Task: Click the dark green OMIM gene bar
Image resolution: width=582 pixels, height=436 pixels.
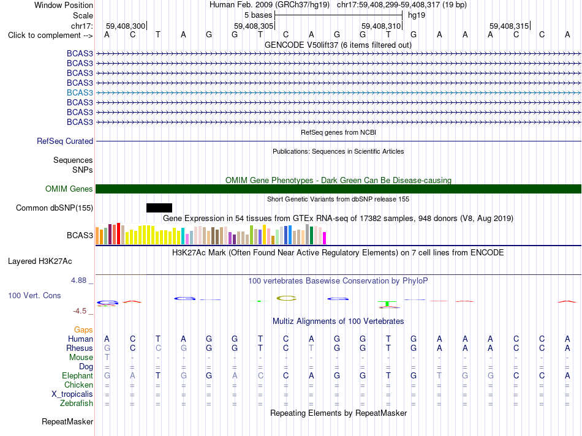Action: (338, 189)
